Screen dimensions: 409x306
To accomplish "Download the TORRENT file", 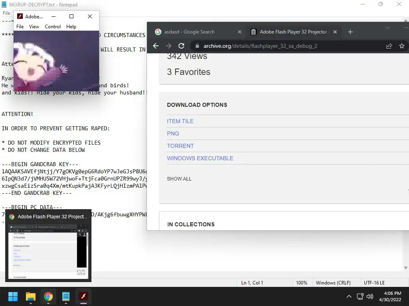I will click(x=180, y=146).
